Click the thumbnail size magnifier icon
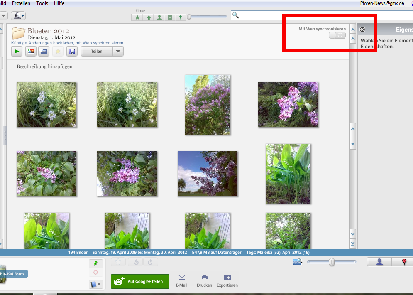Screen dimensions: 413x295 [x=298, y=261]
